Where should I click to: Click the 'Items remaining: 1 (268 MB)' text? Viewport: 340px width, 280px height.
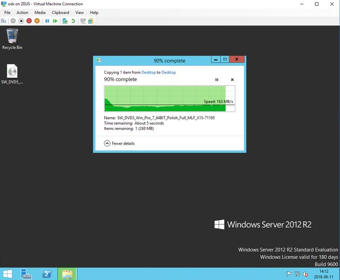pyautogui.click(x=129, y=128)
